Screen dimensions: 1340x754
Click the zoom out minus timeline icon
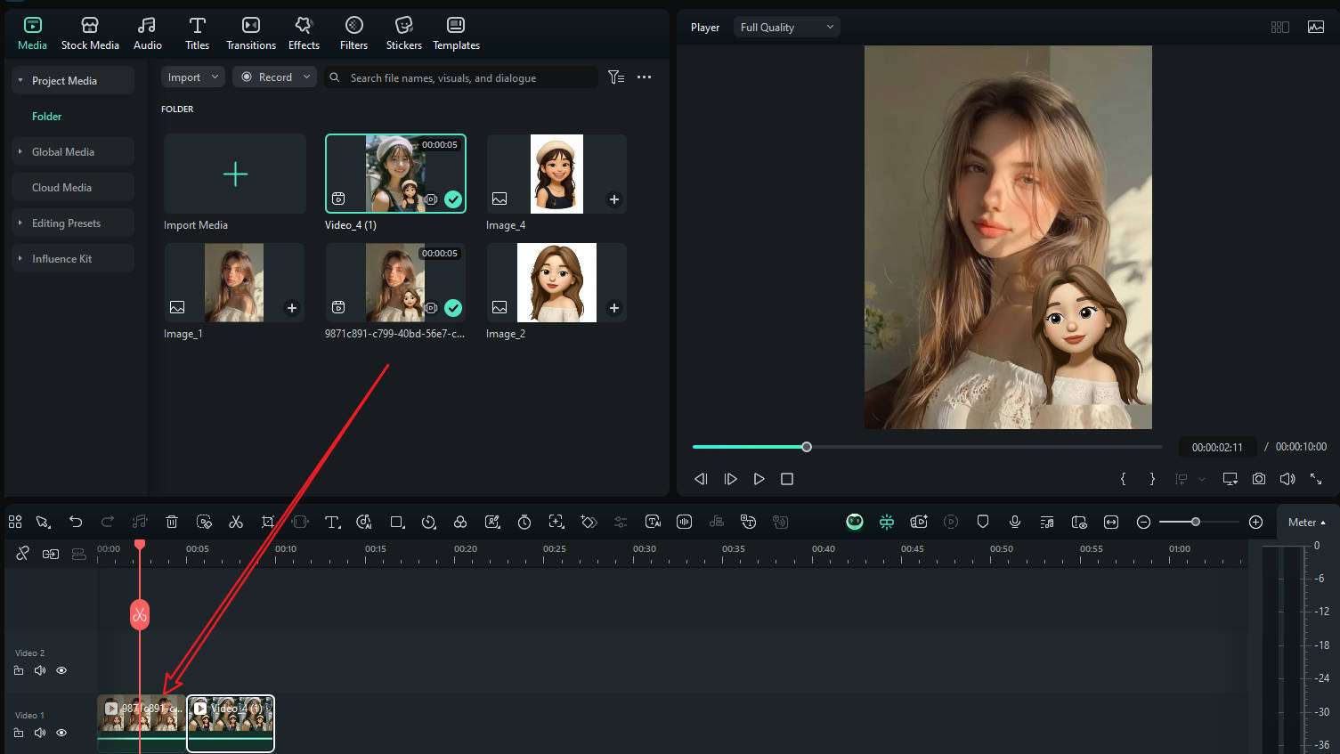pyautogui.click(x=1144, y=522)
